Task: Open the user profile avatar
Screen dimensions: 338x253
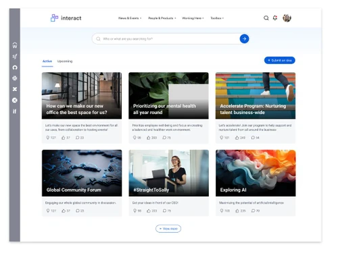Action: (287, 18)
